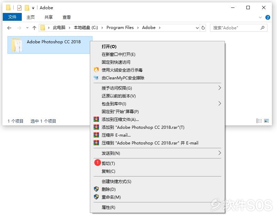The height and width of the screenshot is (215, 277).
Task: Open the 共享 ribbon tab
Action: pos(49,17)
